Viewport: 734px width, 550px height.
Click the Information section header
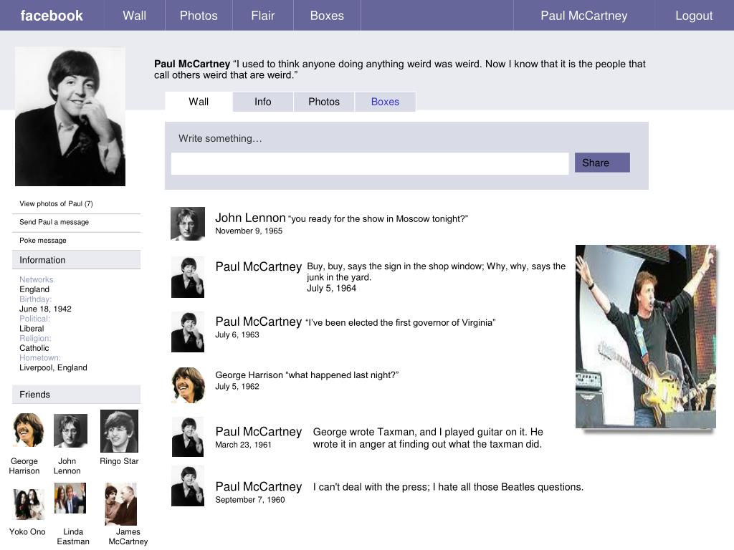pyautogui.click(x=76, y=260)
